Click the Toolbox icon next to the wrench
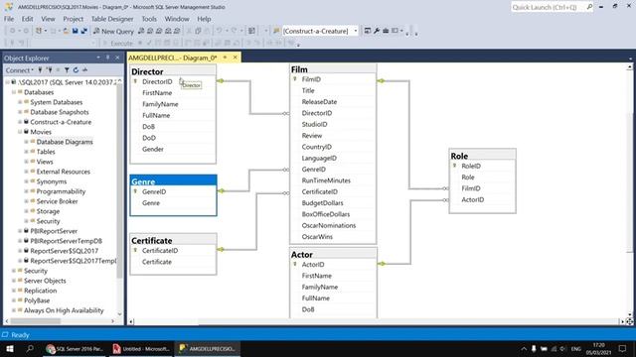The width and height of the screenshot is (636, 357). [386, 31]
